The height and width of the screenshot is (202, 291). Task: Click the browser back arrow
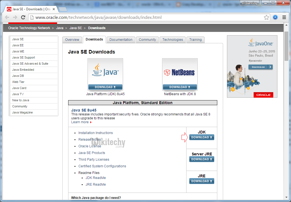[7, 17]
